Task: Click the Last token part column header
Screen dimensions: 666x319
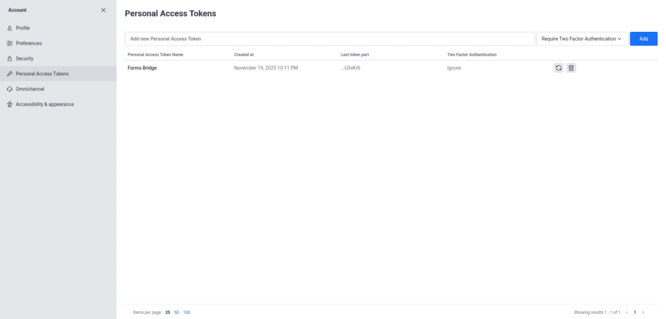Action: click(354, 55)
